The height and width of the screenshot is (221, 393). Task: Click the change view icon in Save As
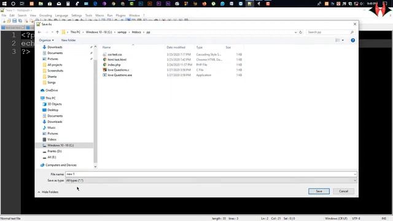[x=337, y=40]
